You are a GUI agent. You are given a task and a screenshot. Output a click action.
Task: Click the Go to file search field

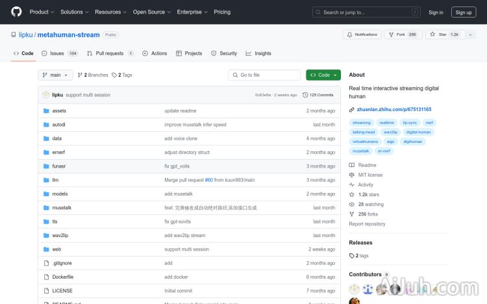[264, 75]
